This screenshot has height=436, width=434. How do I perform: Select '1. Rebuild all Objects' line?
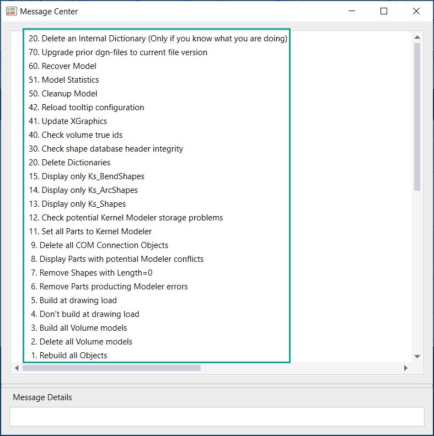pos(69,356)
